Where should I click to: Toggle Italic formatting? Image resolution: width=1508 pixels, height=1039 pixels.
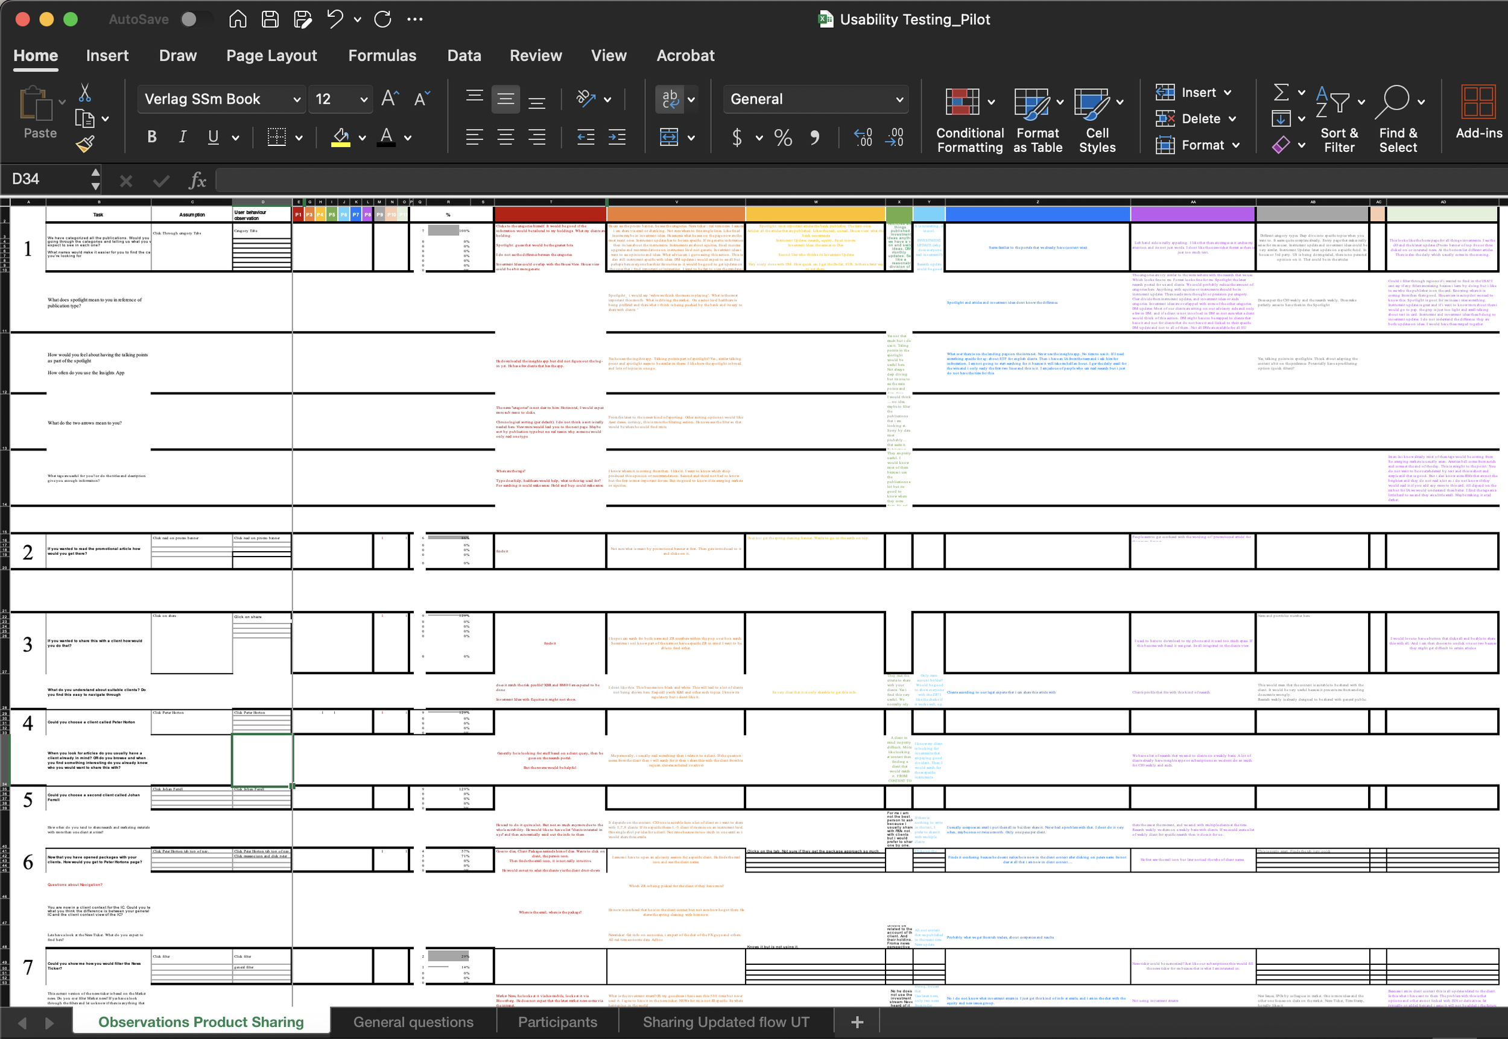[183, 137]
